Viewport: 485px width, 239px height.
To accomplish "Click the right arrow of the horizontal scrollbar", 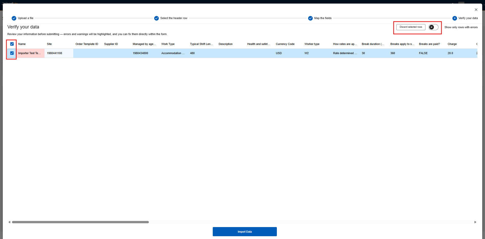I will pyautogui.click(x=475, y=222).
